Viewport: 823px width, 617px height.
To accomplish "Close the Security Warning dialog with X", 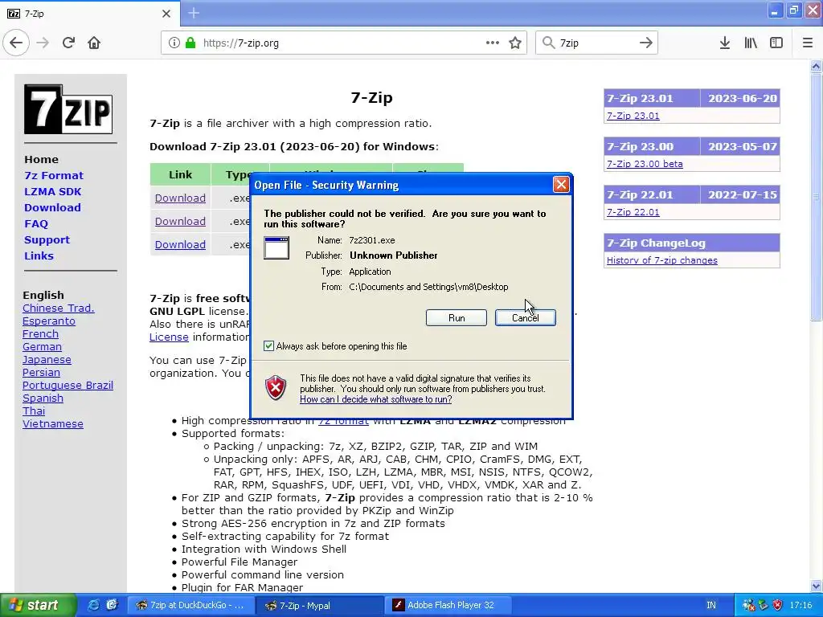I will [561, 185].
